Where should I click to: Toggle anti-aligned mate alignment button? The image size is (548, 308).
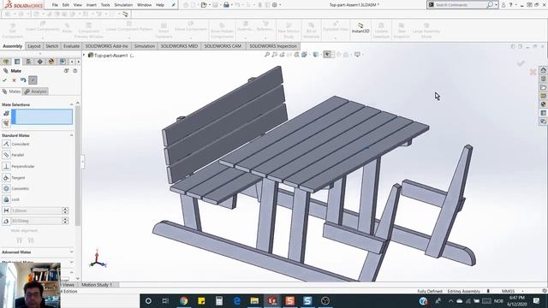click(31, 240)
